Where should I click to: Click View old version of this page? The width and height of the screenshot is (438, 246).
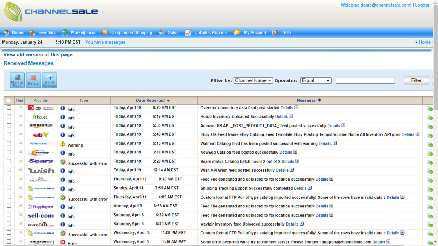[38, 54]
